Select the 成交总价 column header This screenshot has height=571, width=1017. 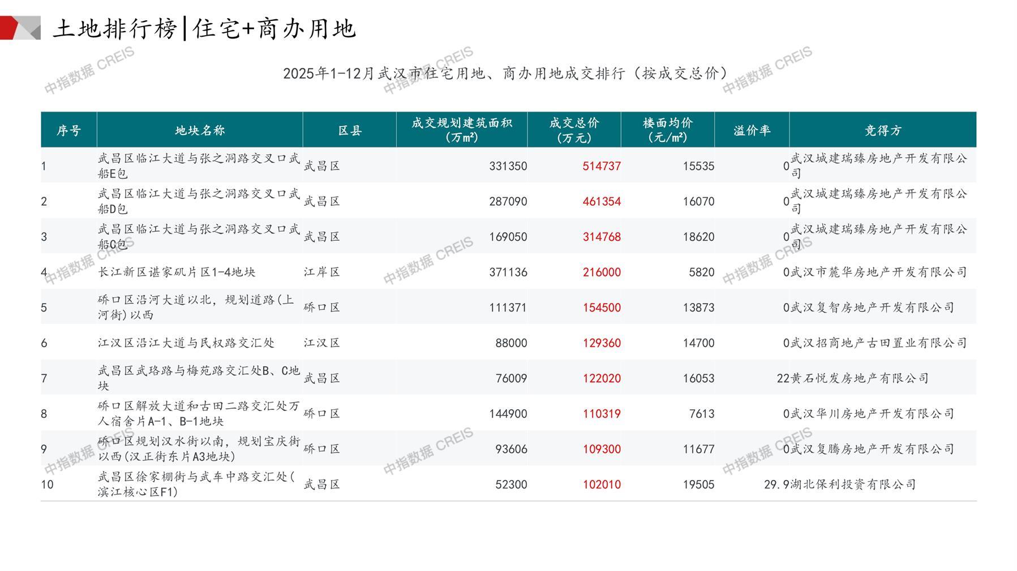[x=574, y=130]
